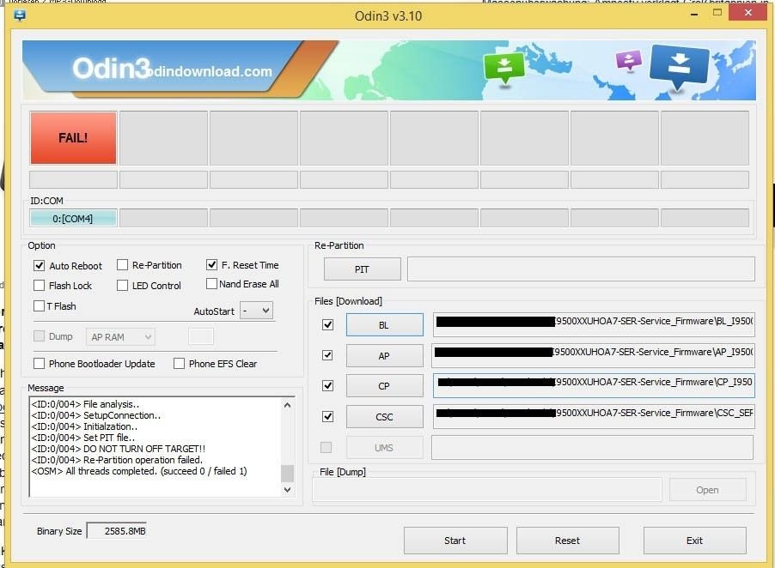775x568 pixels.
Task: Click the Odin3 logo in the banner
Action: point(112,68)
